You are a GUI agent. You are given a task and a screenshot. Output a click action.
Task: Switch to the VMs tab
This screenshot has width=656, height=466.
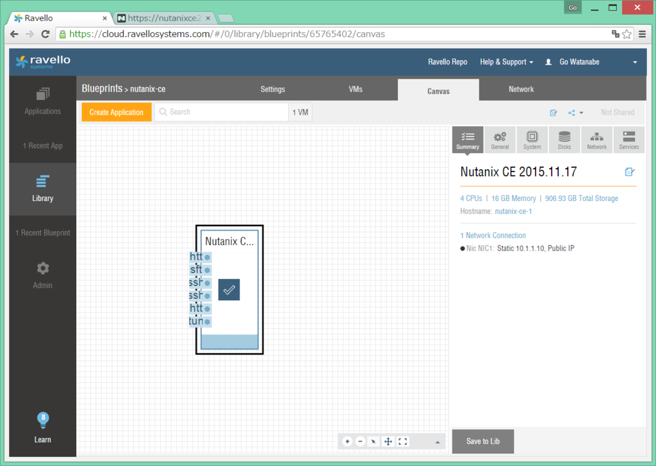356,89
